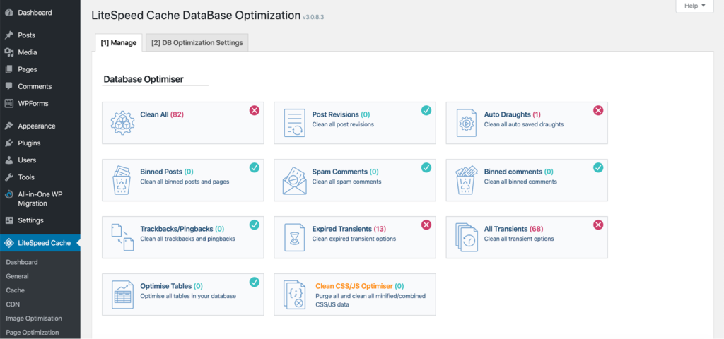This screenshot has height=339, width=724.
Task: Click the red X status on Clean All
Action: 255,110
